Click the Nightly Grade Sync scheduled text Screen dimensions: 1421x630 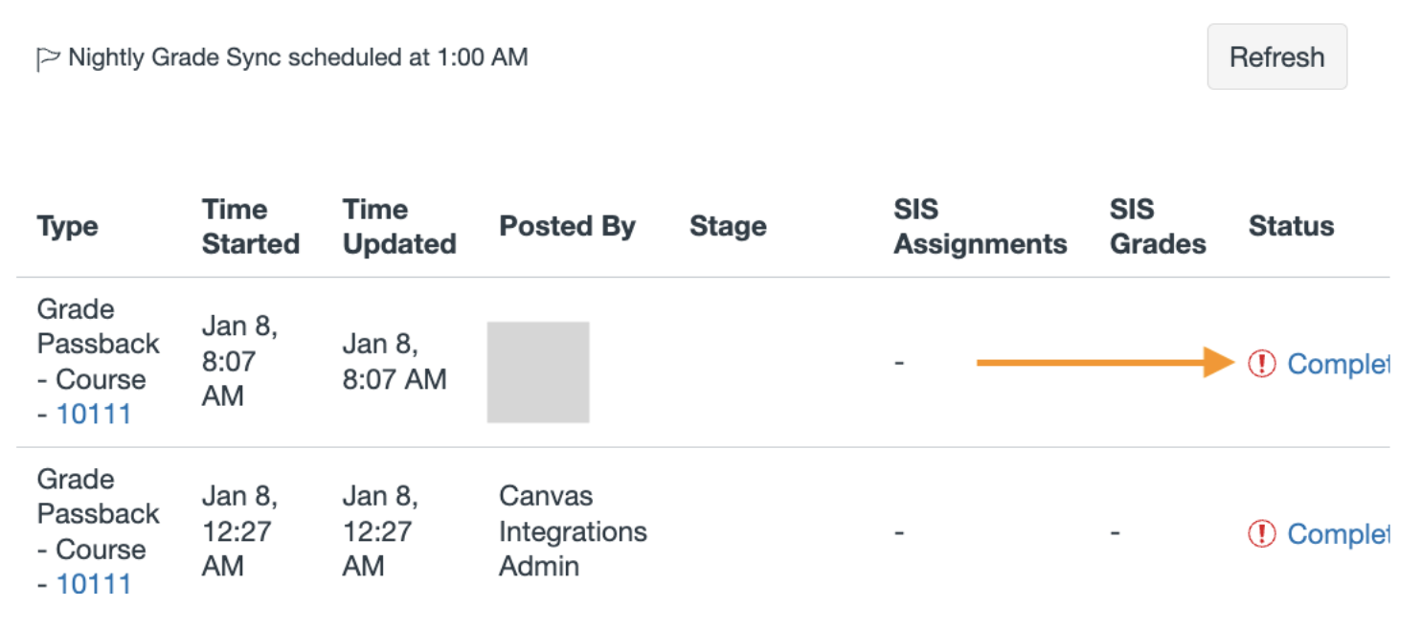[x=298, y=57]
